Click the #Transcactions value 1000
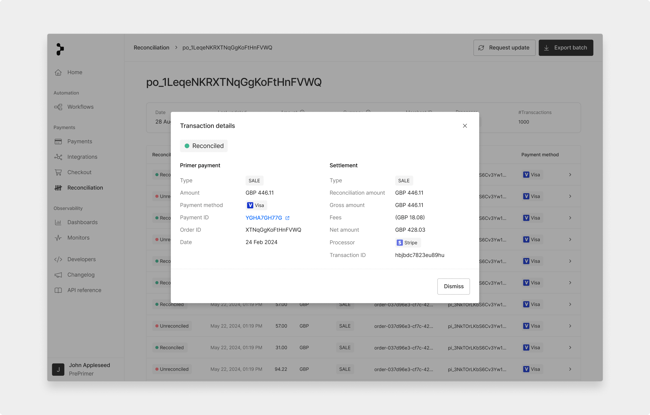This screenshot has height=415, width=650. [x=524, y=122]
